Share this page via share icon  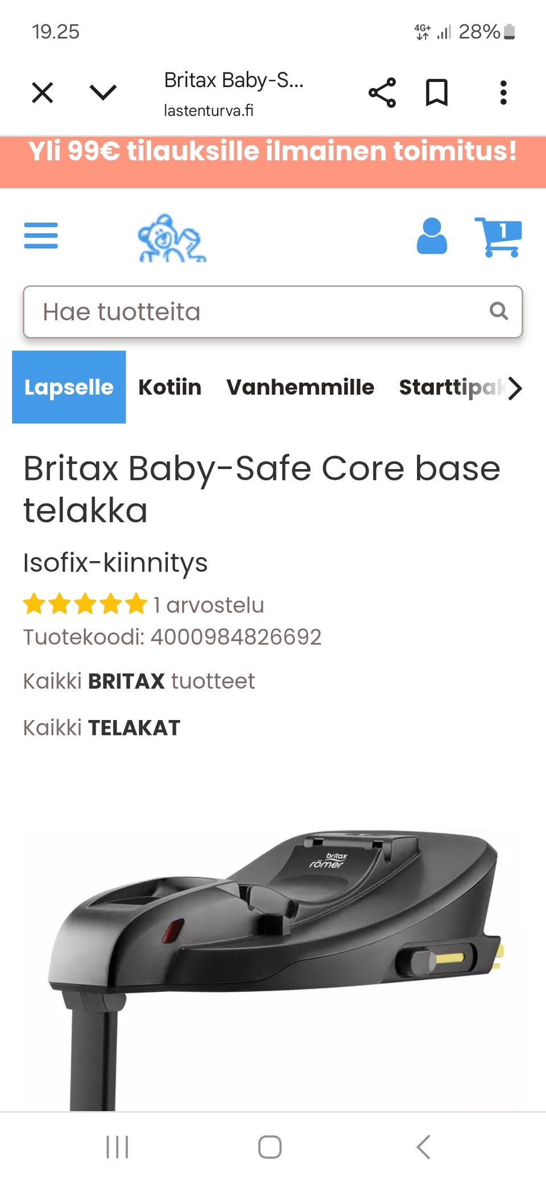(x=382, y=93)
